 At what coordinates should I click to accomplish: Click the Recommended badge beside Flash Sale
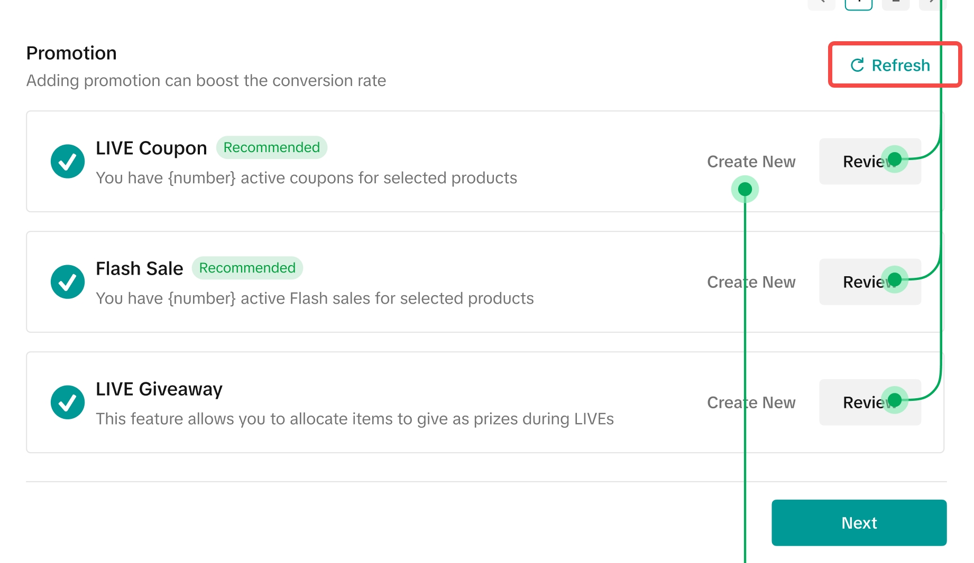coord(247,268)
